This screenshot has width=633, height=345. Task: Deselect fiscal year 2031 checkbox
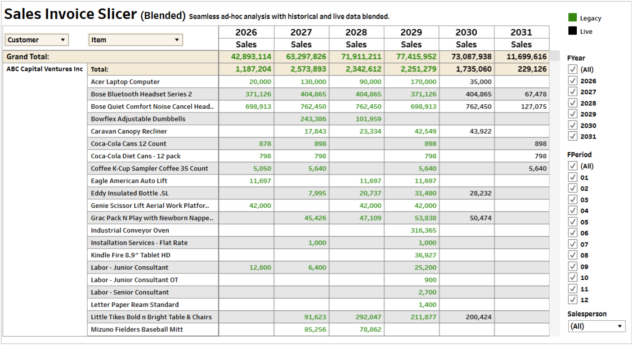[573, 136]
